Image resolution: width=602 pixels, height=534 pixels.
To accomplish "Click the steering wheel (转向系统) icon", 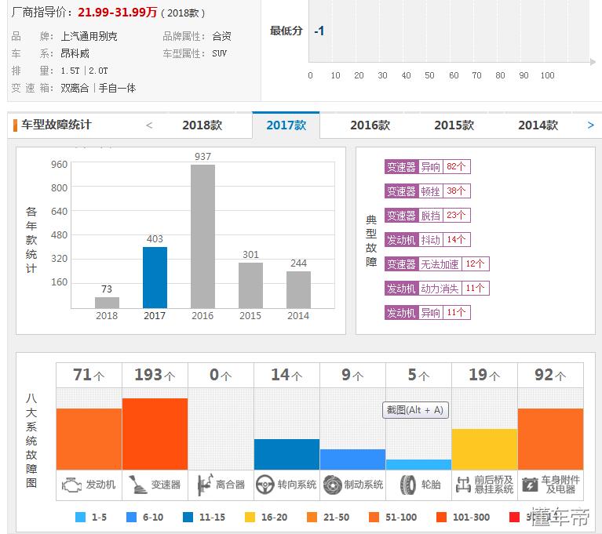I will point(265,485).
